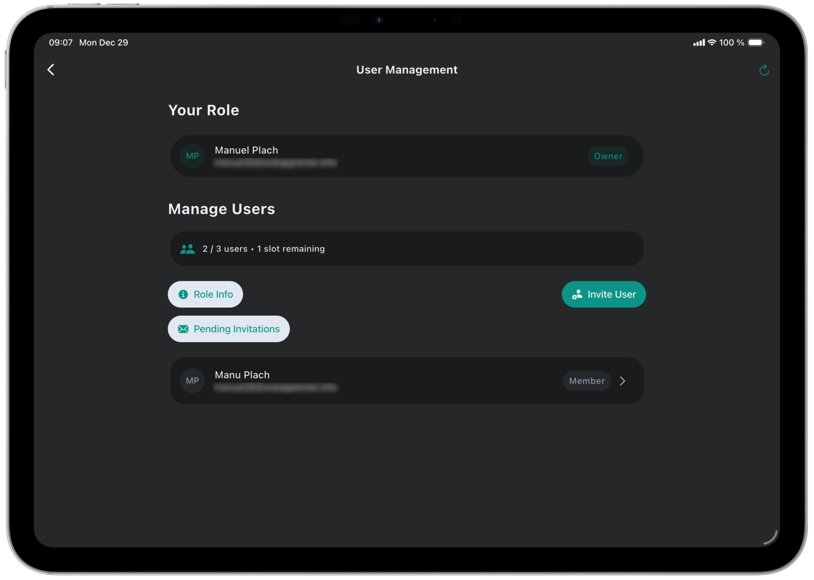Tap the Owner role badge

point(608,156)
